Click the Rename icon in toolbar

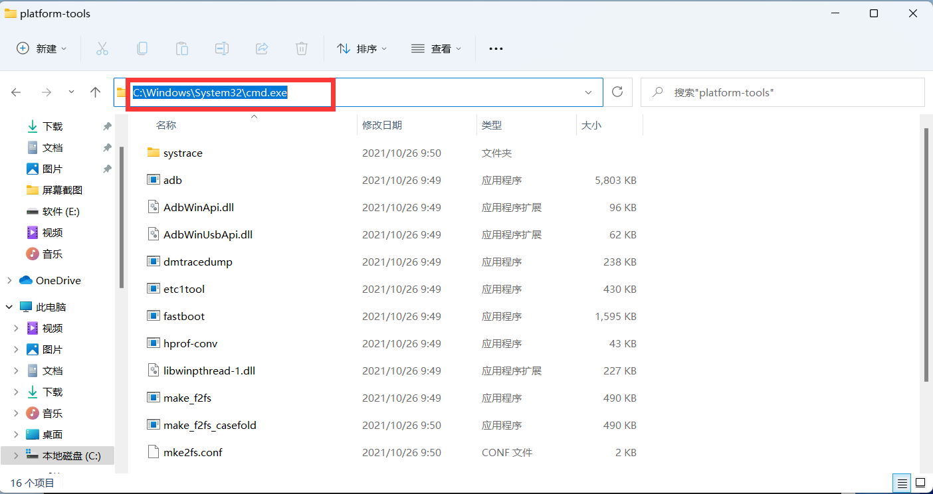click(221, 48)
